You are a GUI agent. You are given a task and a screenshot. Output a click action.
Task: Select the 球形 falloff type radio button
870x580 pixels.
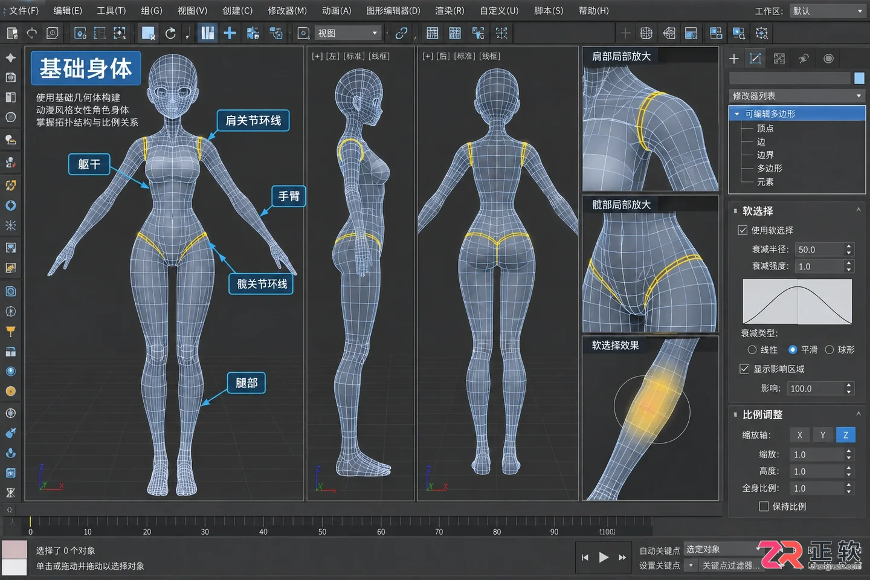point(830,350)
